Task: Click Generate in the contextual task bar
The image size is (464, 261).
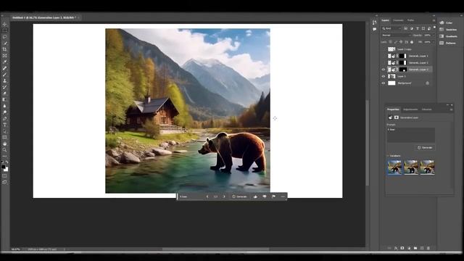Action: [x=240, y=196]
